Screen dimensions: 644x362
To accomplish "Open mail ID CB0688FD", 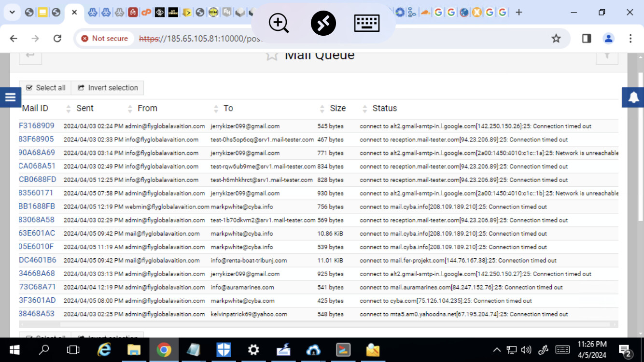I will [38, 180].
